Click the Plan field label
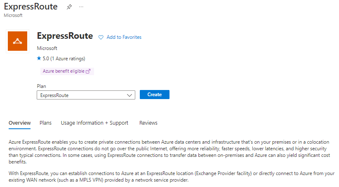This screenshot has width=339, height=187. 42,86
